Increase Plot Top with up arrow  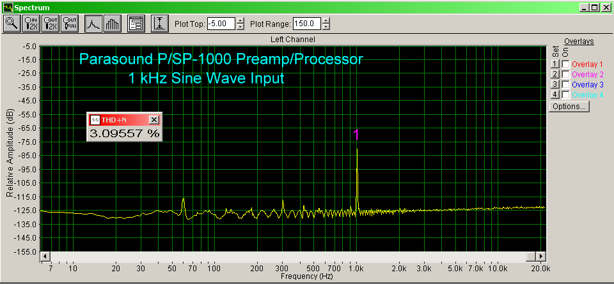[240, 20]
